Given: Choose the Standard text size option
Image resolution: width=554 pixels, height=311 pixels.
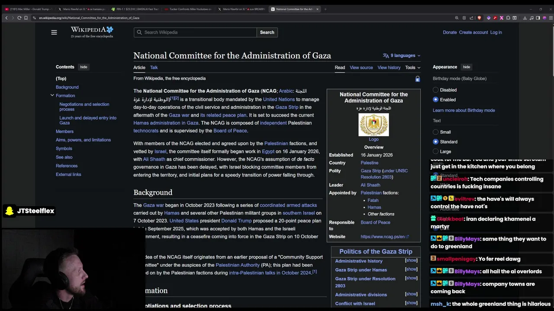Looking at the screenshot, I should click(x=435, y=142).
